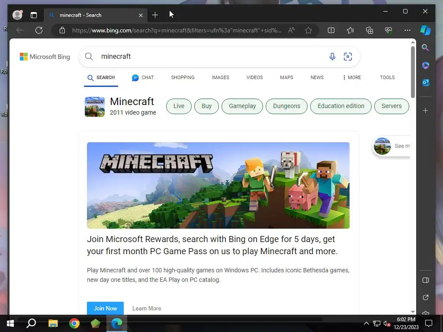
Task: Open Outlook icon in sidebar
Action: point(426,83)
